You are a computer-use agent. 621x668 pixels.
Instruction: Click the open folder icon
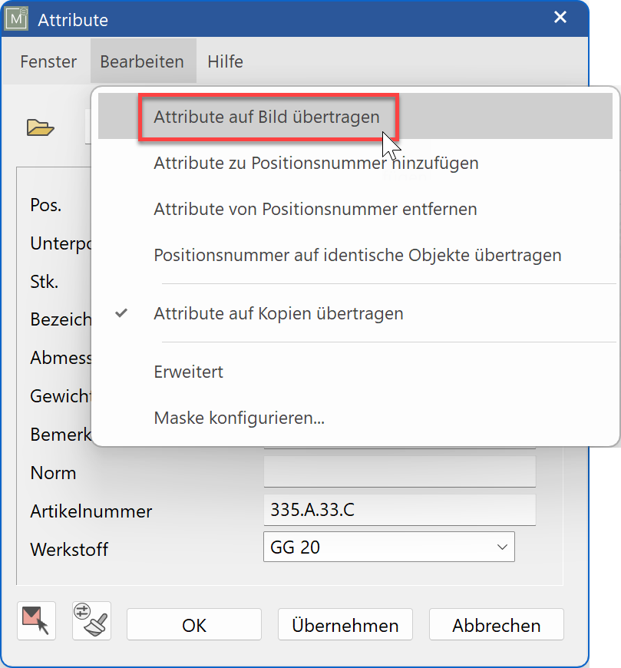tap(41, 127)
